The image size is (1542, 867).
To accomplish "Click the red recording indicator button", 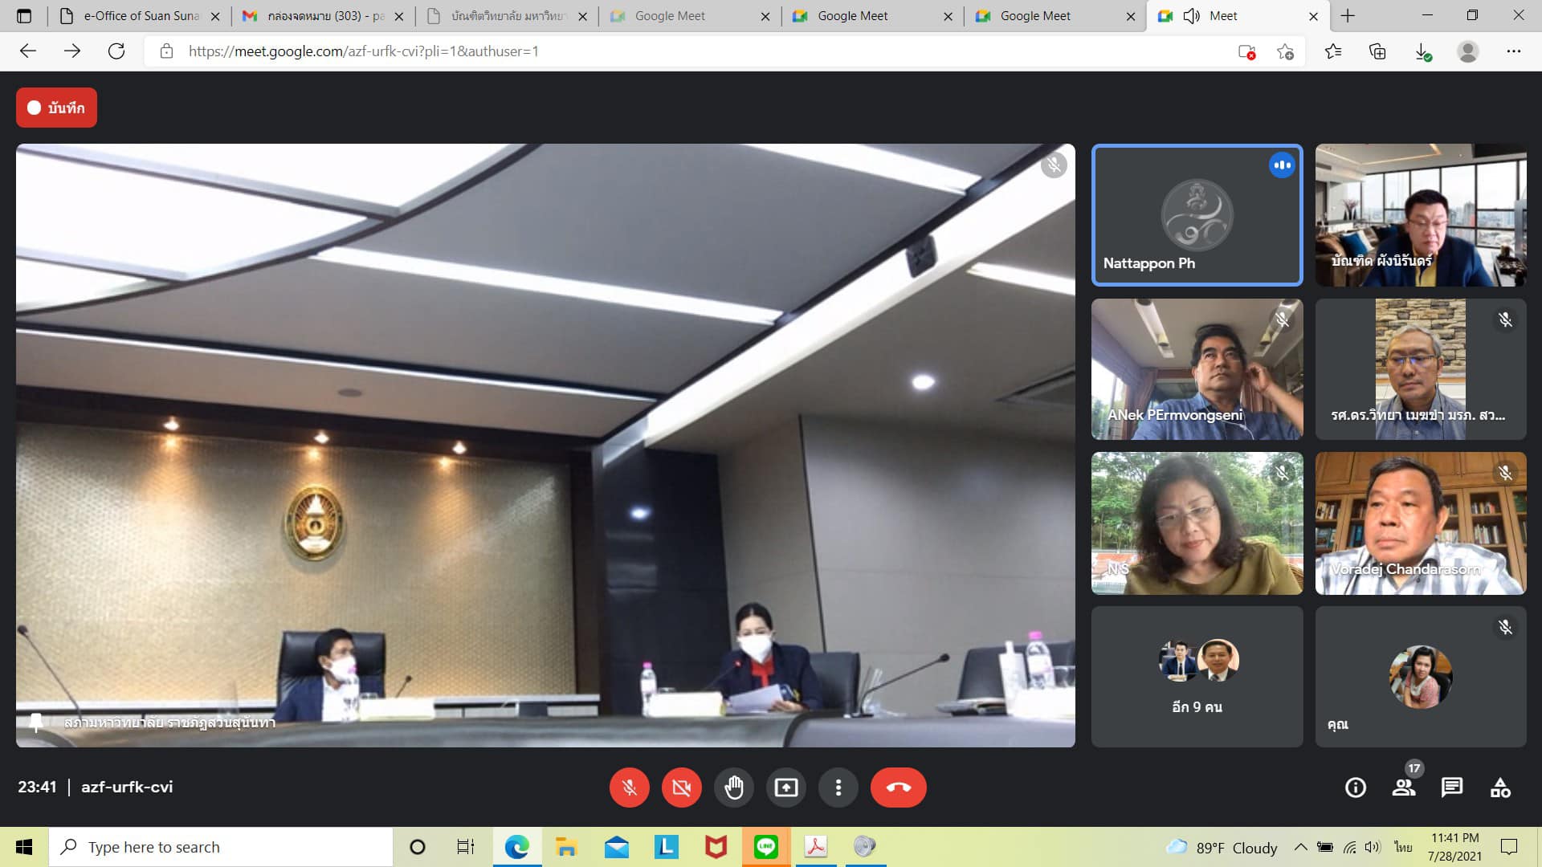I will pos(56,108).
